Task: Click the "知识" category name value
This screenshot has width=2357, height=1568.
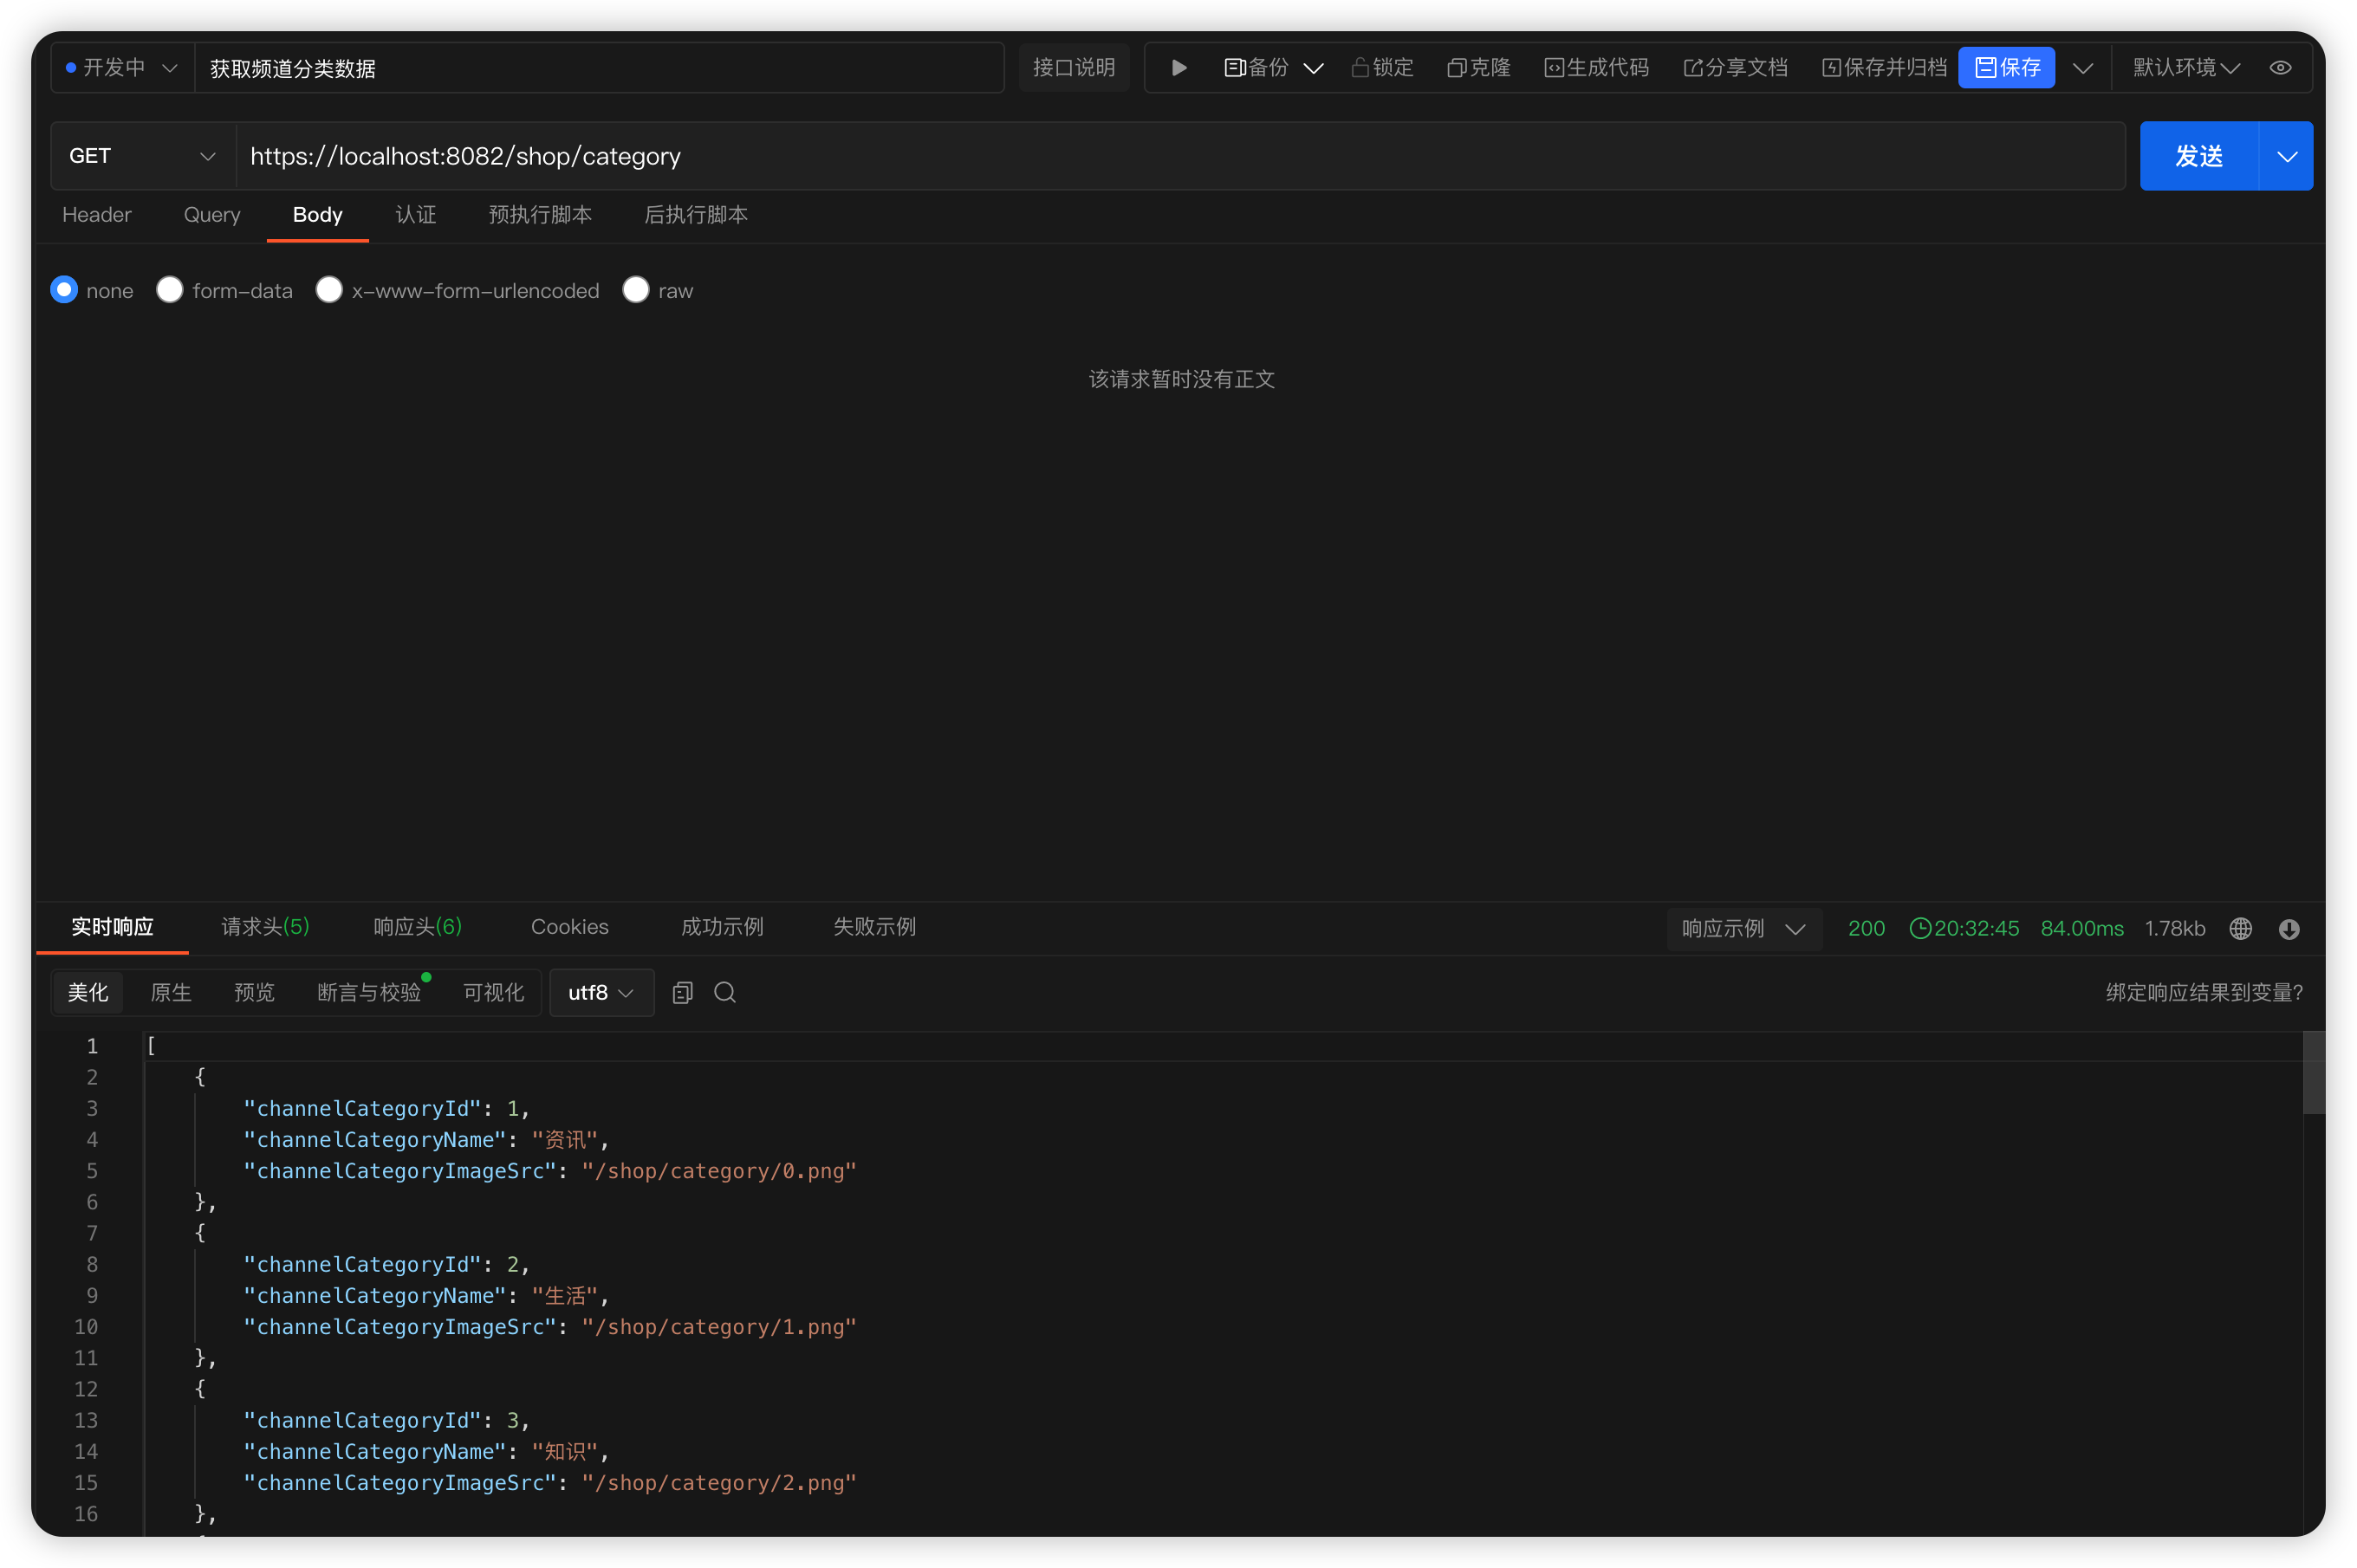Action: tap(564, 1452)
